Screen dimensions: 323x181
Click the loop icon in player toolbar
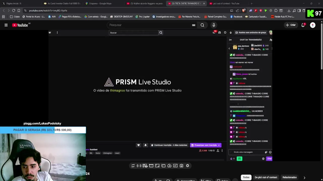click(x=133, y=166)
